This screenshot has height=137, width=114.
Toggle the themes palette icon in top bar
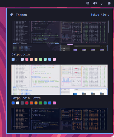click(109, 3)
